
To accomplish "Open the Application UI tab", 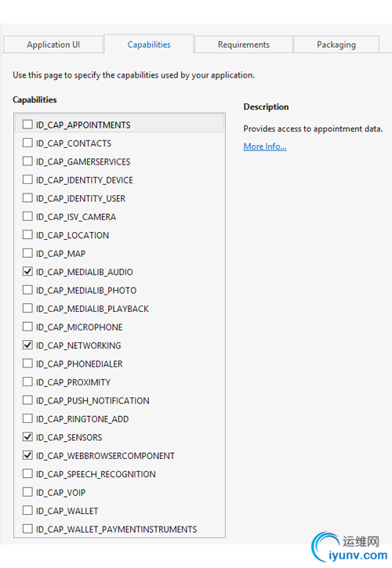I will coord(53,45).
